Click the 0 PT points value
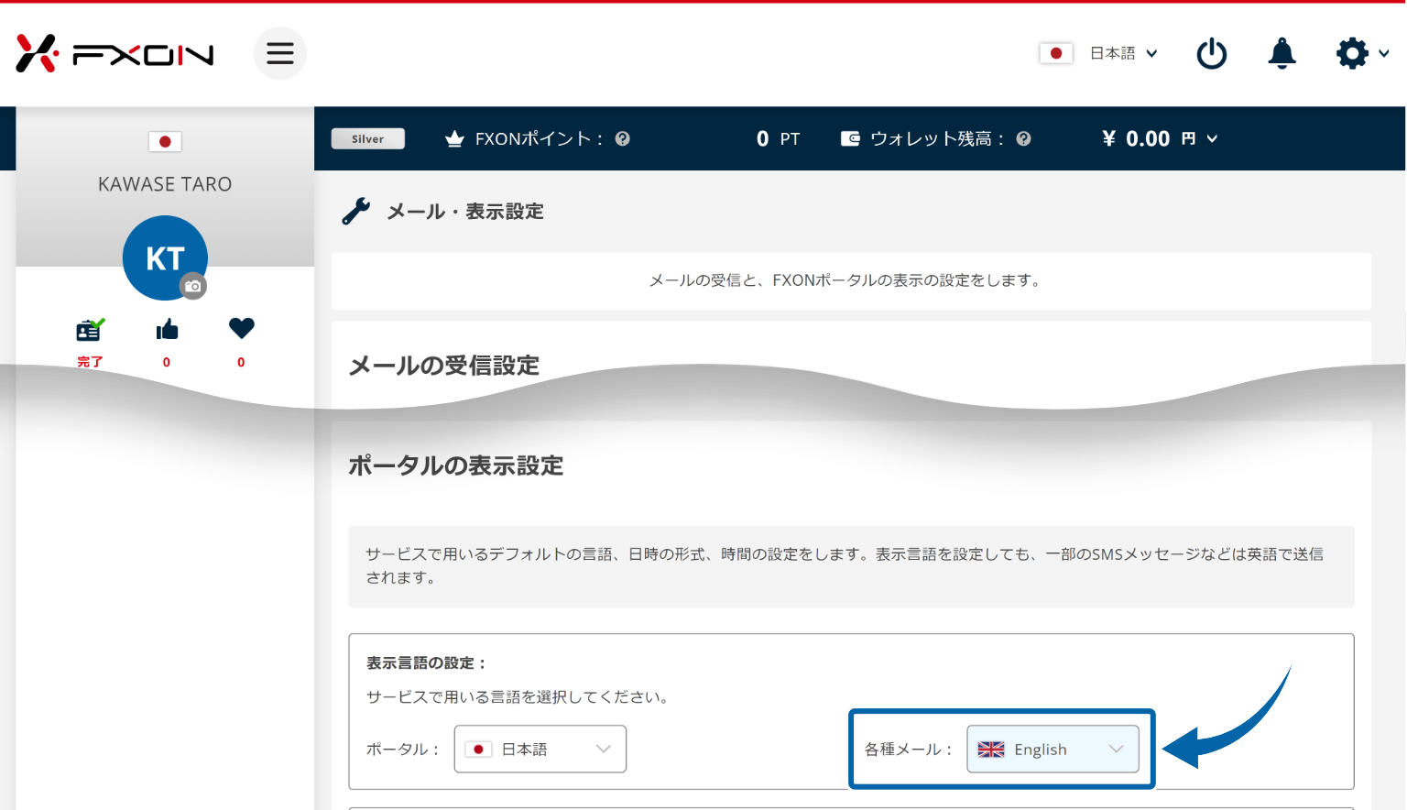 (778, 139)
